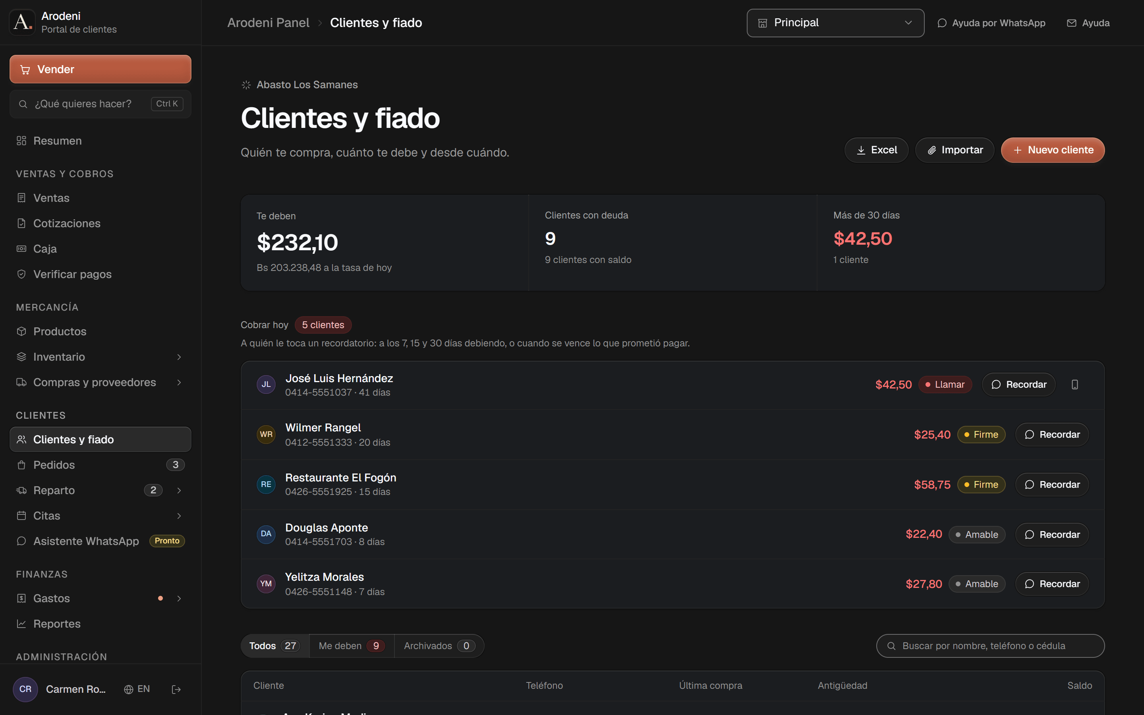This screenshot has height=715, width=1144.
Task: Click Nuevo cliente button
Action: [x=1053, y=150]
